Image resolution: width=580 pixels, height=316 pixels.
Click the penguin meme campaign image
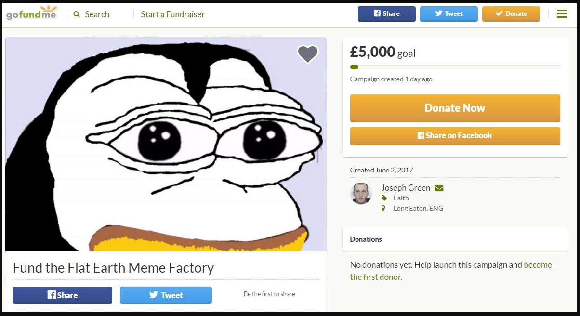[x=166, y=144]
